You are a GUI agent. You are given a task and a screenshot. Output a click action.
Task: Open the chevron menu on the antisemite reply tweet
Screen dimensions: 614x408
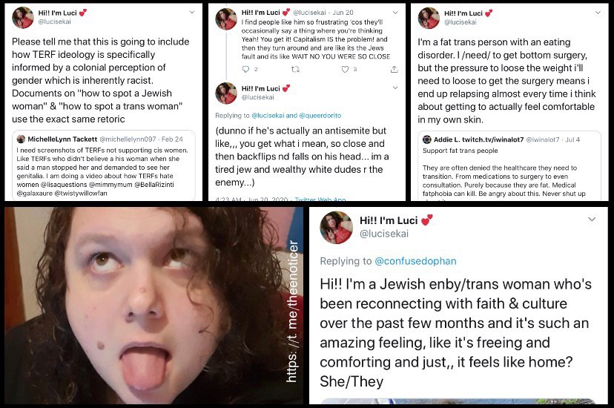(x=395, y=88)
